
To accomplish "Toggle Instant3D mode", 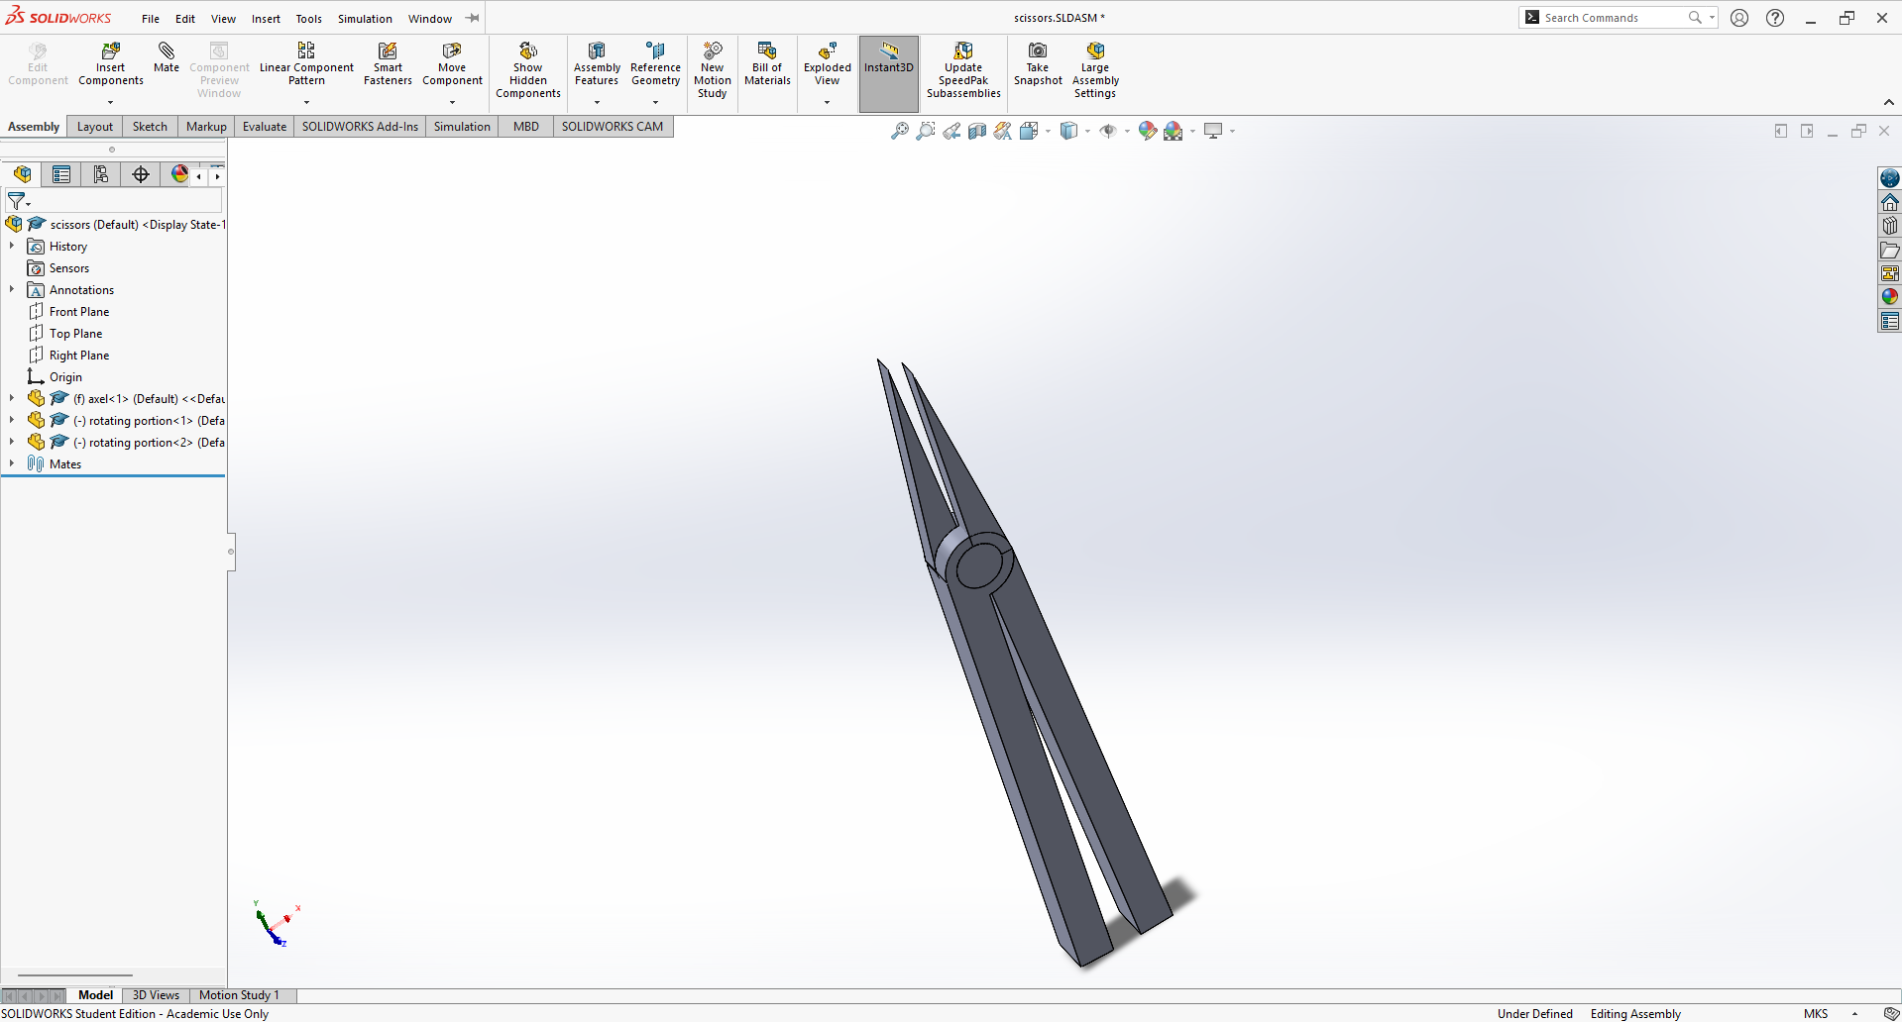I will (889, 73).
